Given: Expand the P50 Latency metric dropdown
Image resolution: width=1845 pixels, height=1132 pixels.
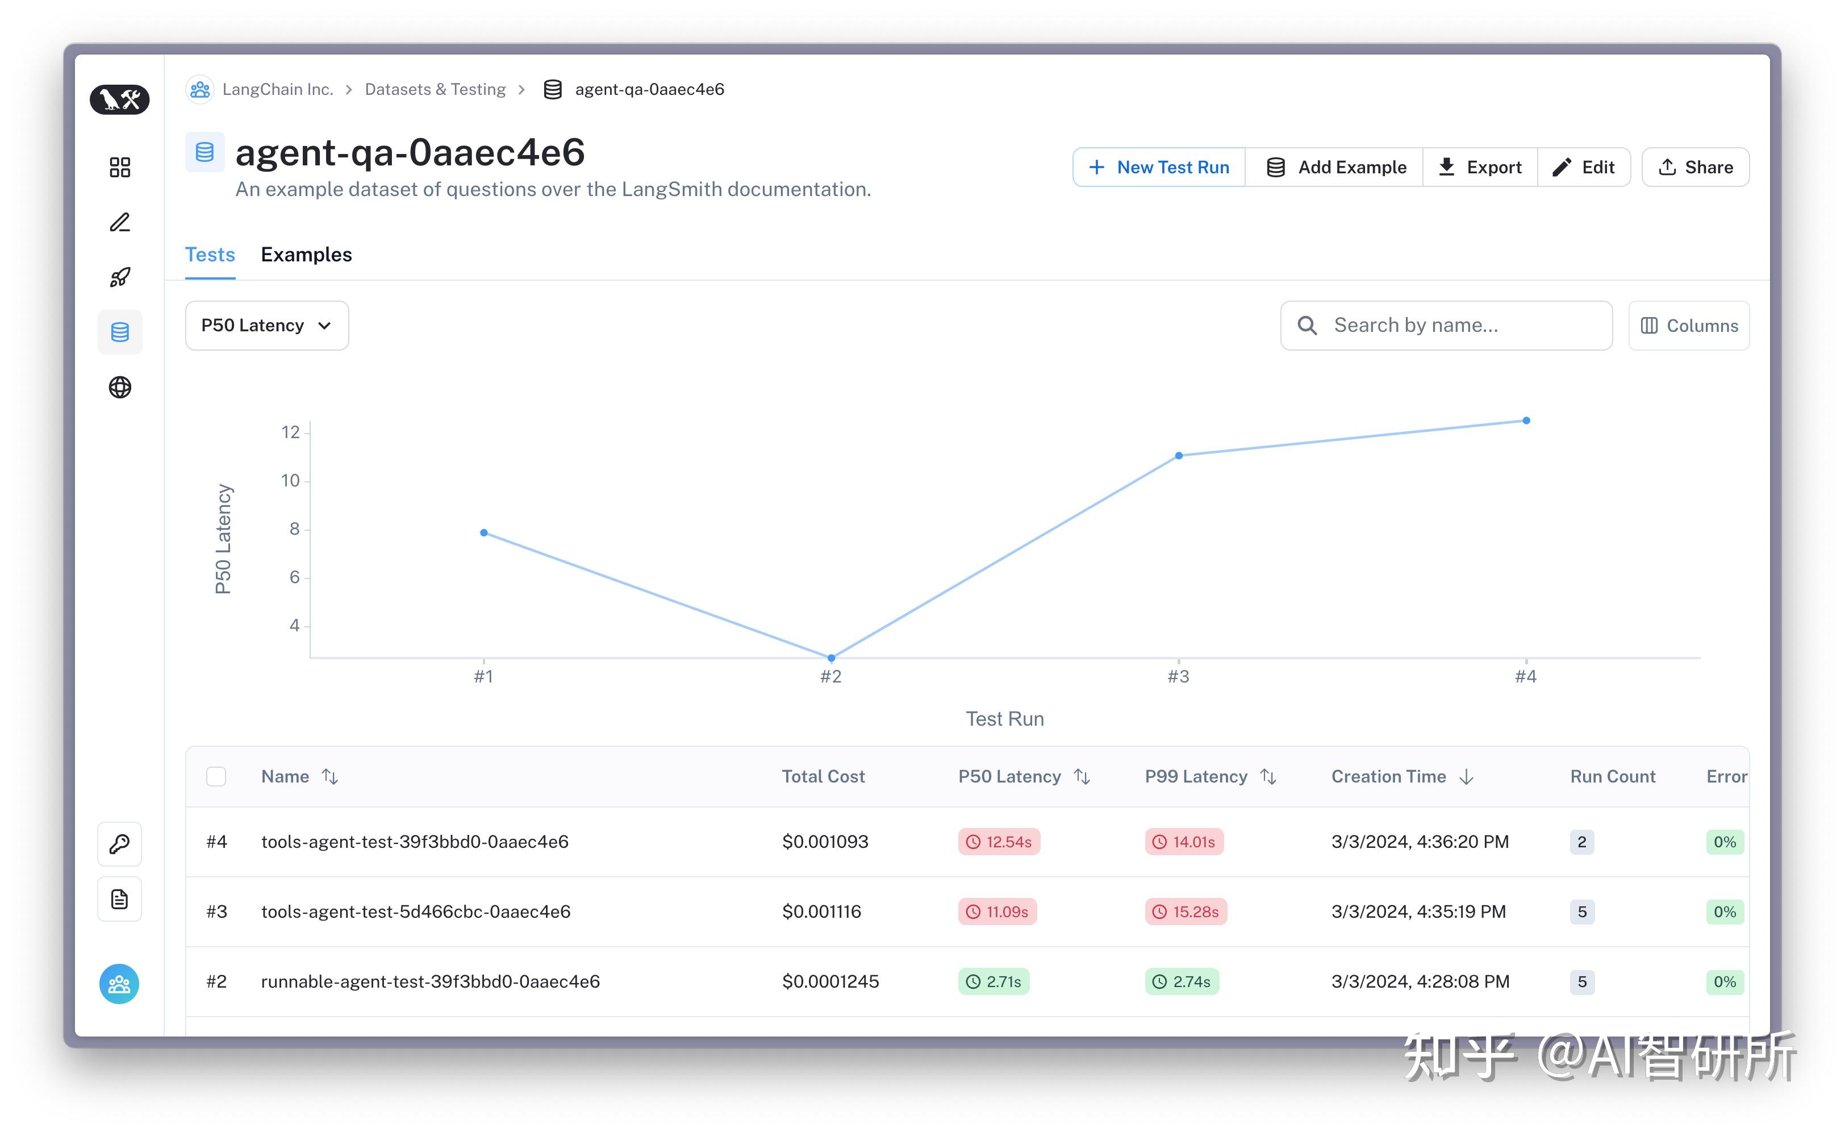Looking at the screenshot, I should 266,326.
